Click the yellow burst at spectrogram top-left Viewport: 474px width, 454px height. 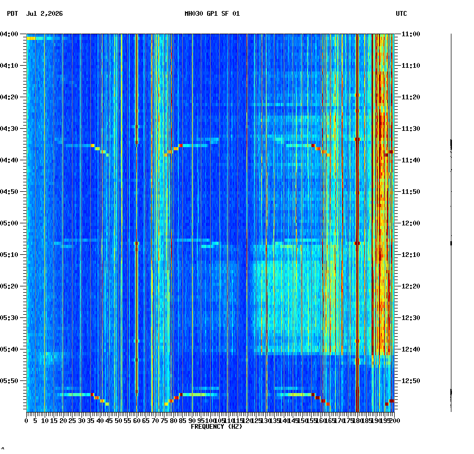click(x=31, y=38)
